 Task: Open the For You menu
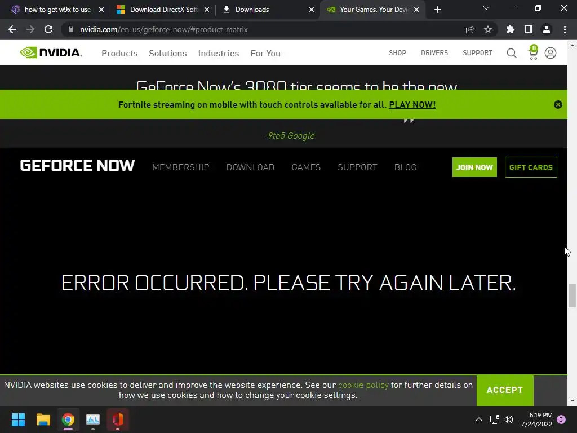(265, 54)
